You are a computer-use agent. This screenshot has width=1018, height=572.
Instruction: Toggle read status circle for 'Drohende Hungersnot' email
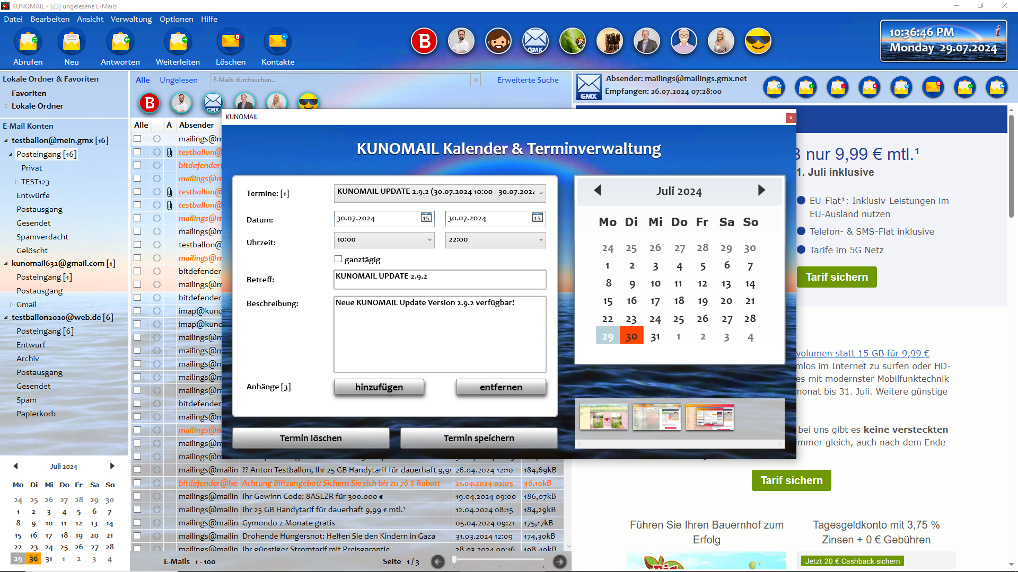click(157, 536)
